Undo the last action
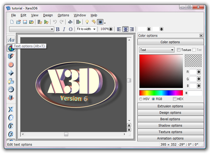The image size is (210, 154). point(55,22)
